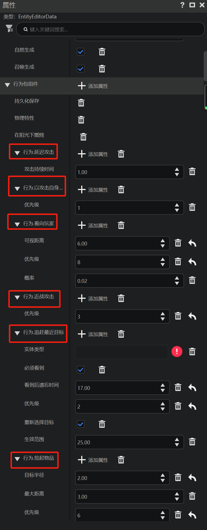The height and width of the screenshot is (530, 207).
Task: Toggle the 必须看到 checkbox
Action: [x=81, y=370]
